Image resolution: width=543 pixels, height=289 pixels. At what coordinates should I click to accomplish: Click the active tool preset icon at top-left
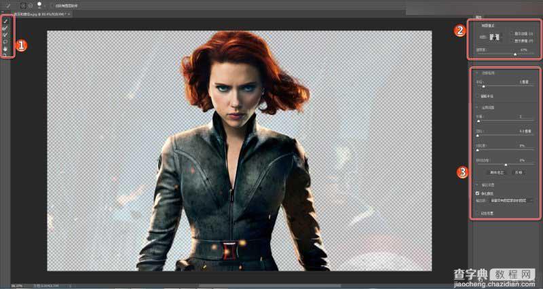(x=8, y=5)
